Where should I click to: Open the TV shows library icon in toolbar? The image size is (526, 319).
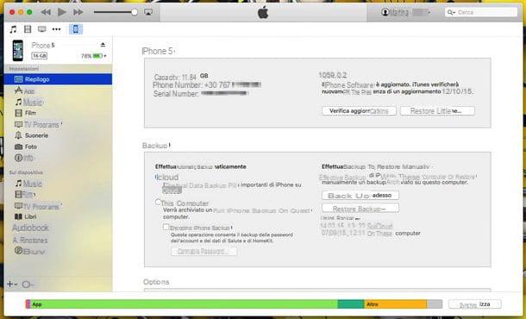pos(42,29)
